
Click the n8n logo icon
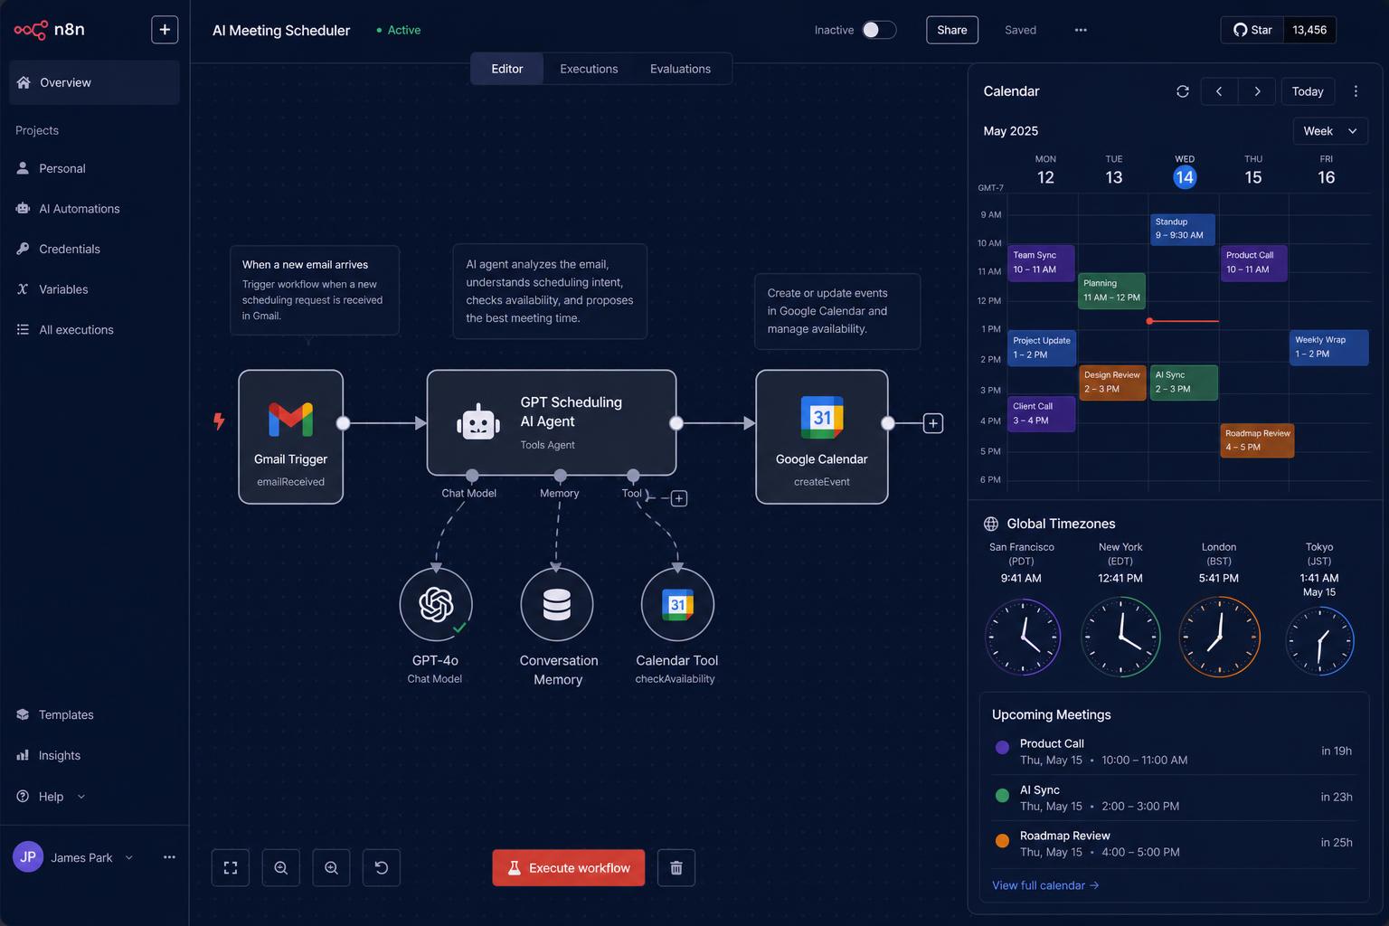(30, 30)
